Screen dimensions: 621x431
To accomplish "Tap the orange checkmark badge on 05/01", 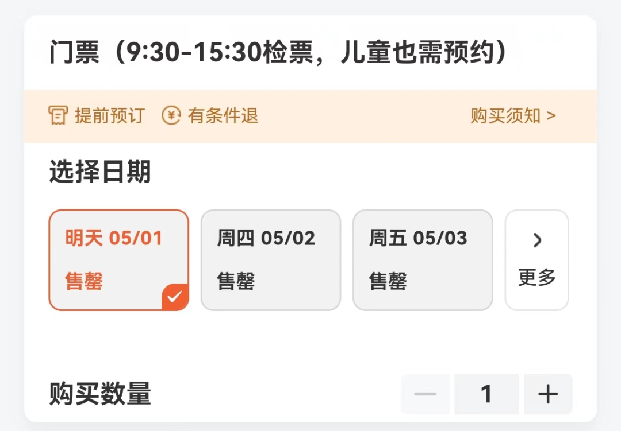I will (175, 297).
